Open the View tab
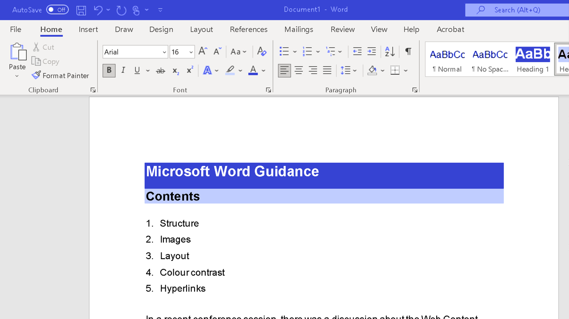The height and width of the screenshot is (319, 569). click(x=379, y=29)
